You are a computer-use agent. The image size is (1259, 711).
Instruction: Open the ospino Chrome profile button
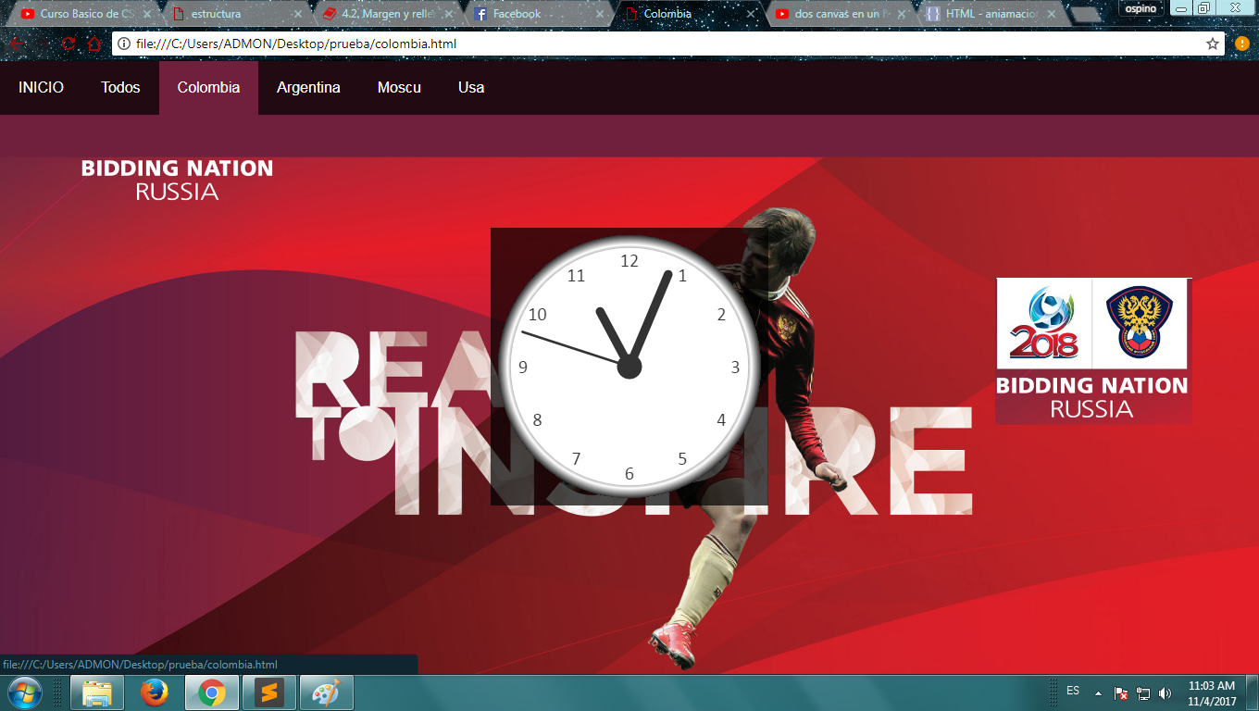[x=1140, y=8]
